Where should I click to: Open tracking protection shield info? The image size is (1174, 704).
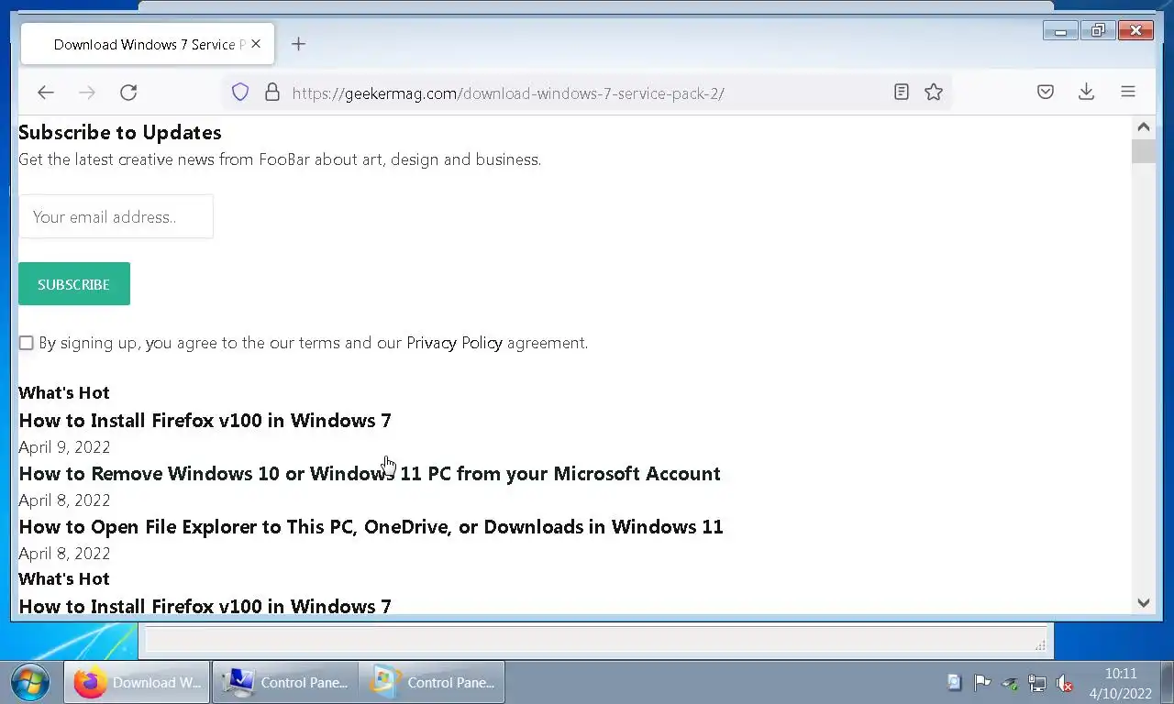point(240,93)
